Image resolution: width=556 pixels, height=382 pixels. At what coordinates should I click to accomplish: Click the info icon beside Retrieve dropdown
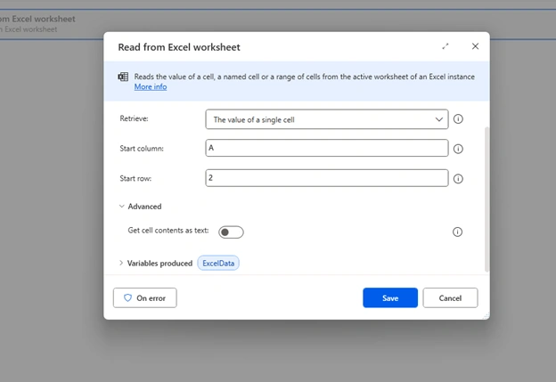[458, 119]
